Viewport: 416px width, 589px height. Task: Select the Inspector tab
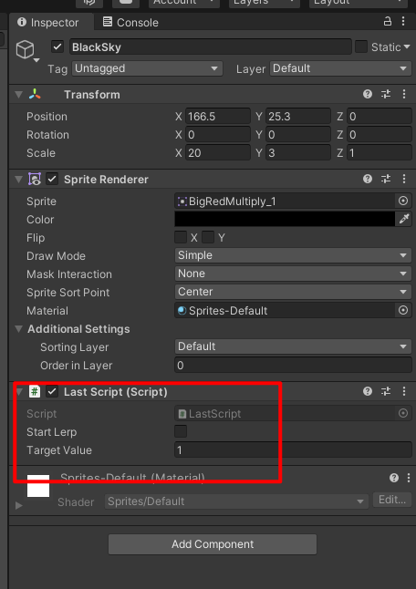[x=48, y=22]
